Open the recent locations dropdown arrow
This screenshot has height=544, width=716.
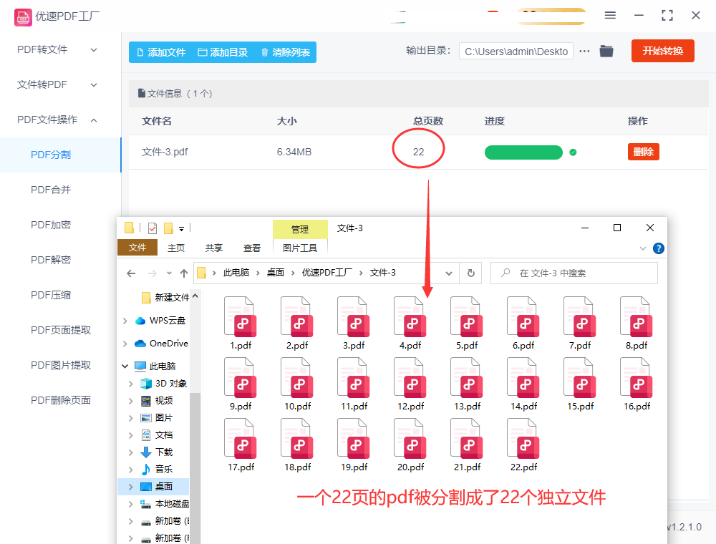tap(169, 273)
